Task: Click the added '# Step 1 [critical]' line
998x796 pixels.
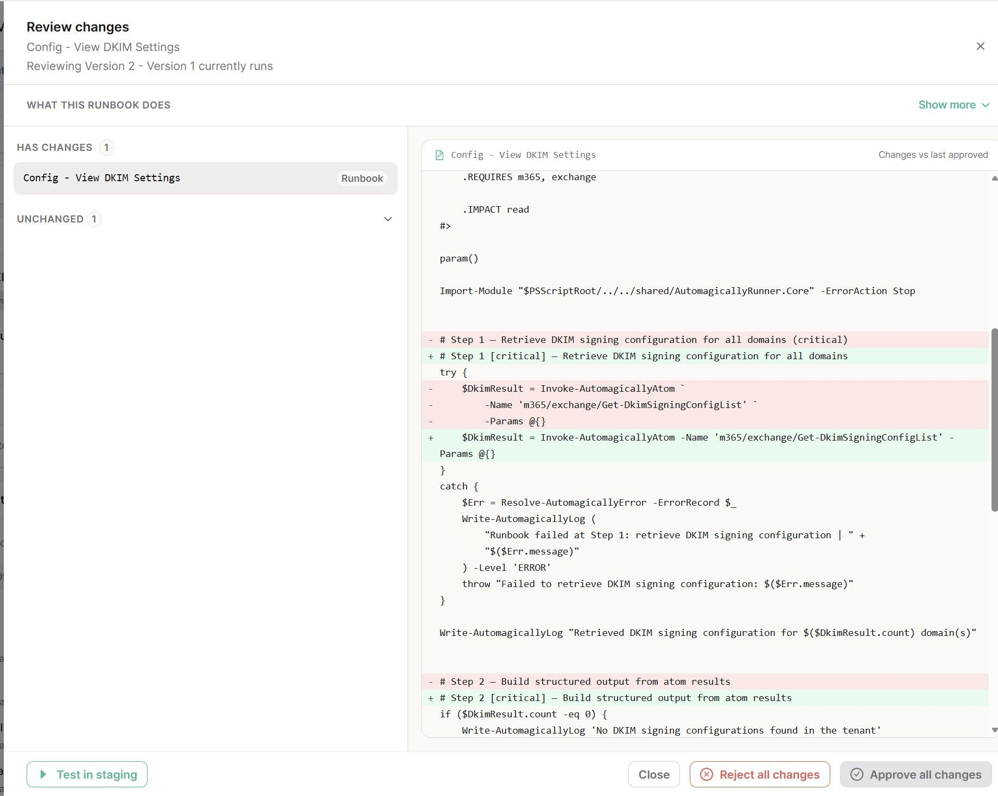Action: (x=705, y=356)
